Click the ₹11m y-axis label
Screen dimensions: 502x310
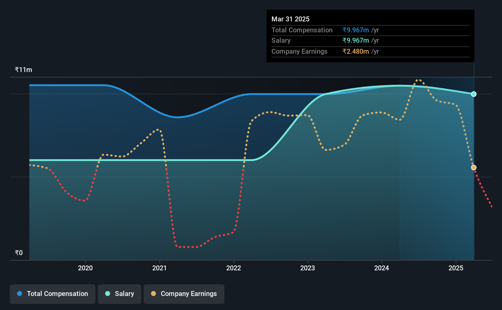(24, 70)
